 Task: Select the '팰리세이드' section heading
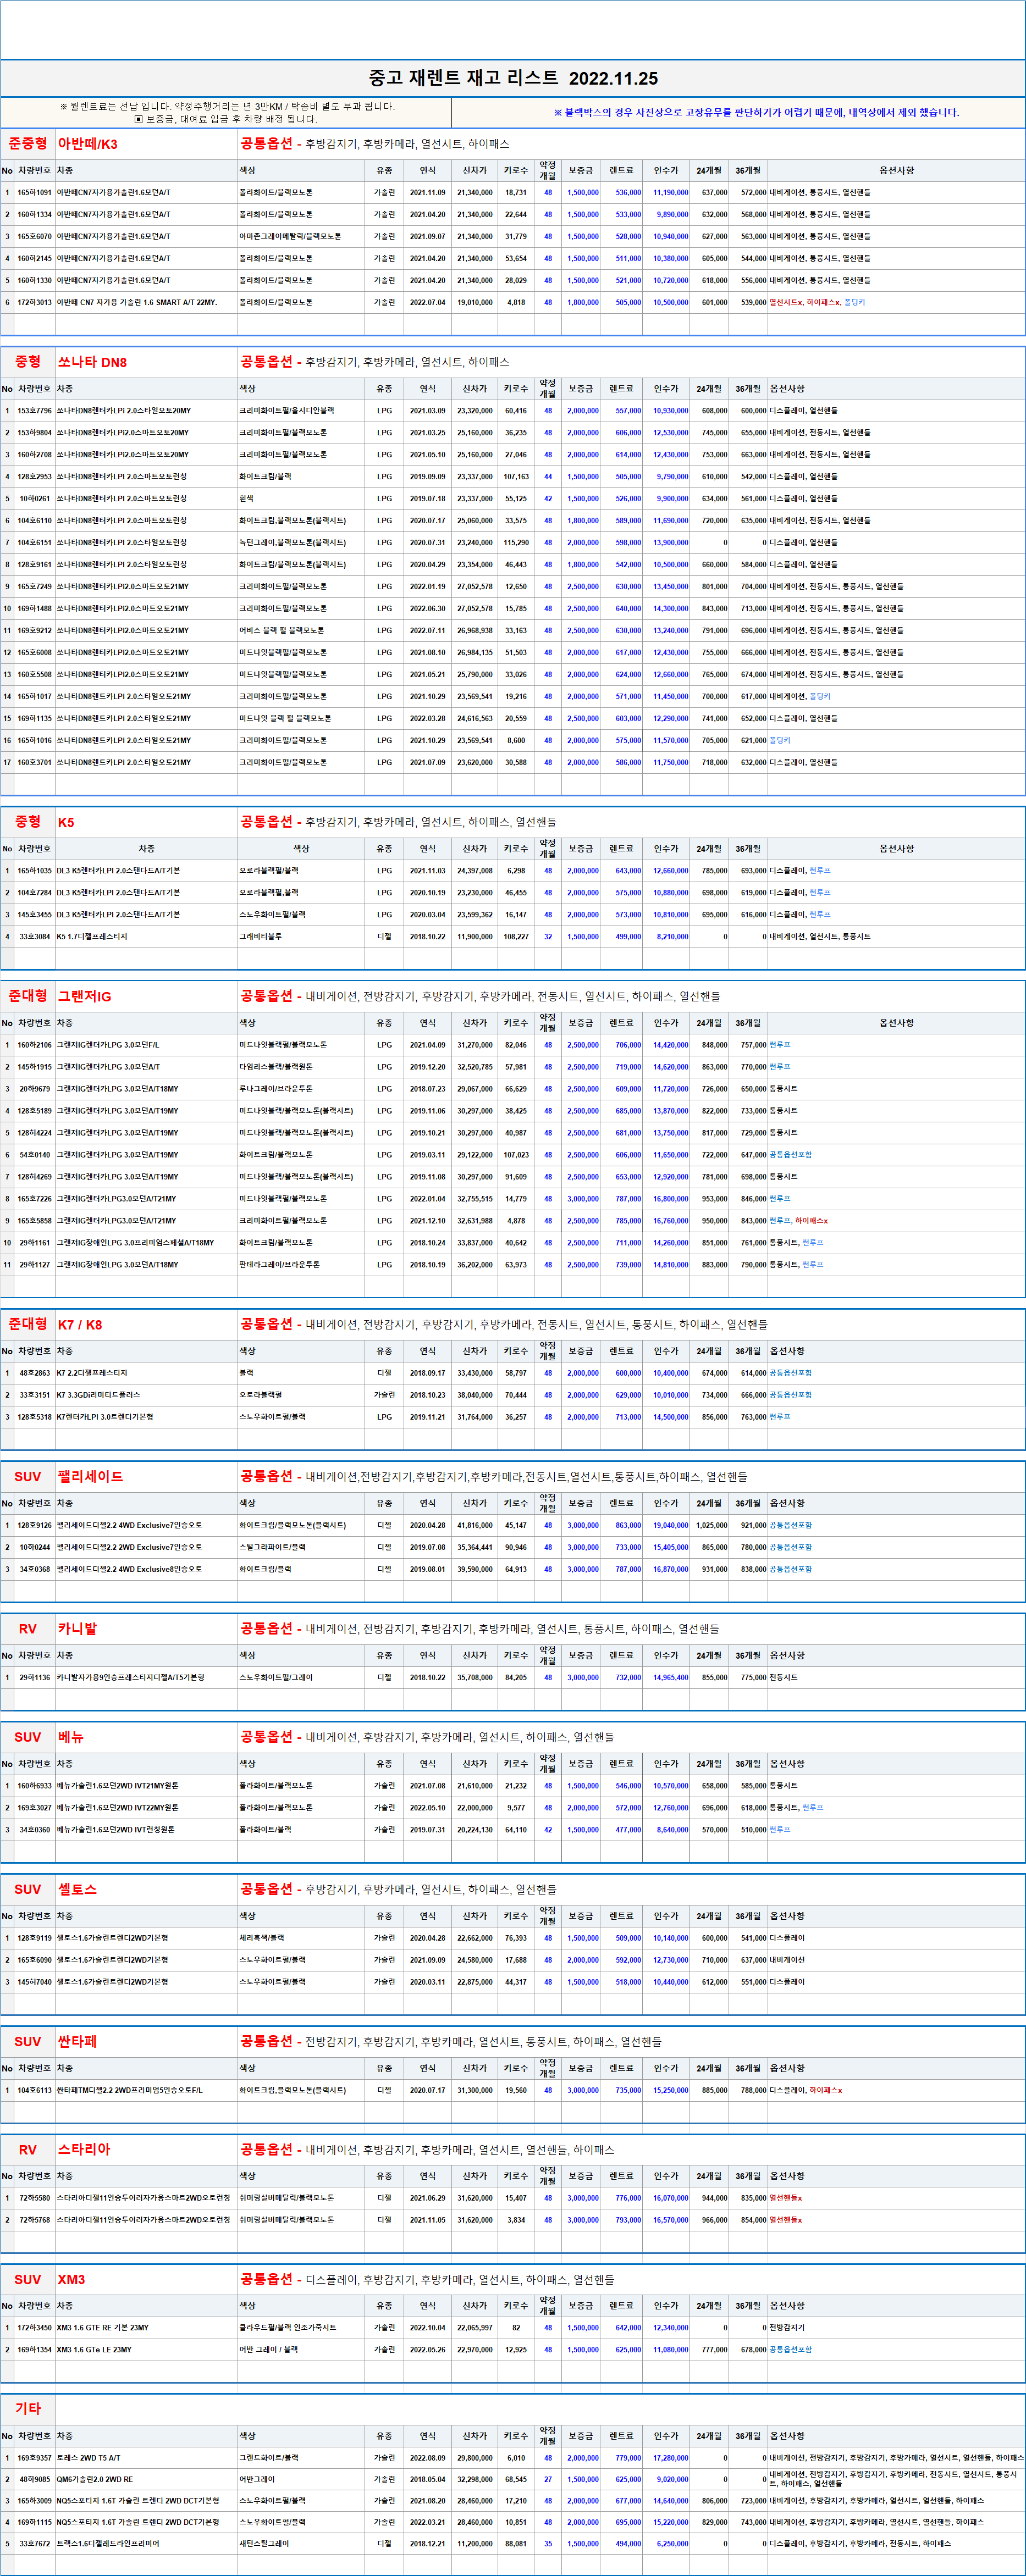[x=90, y=1476]
